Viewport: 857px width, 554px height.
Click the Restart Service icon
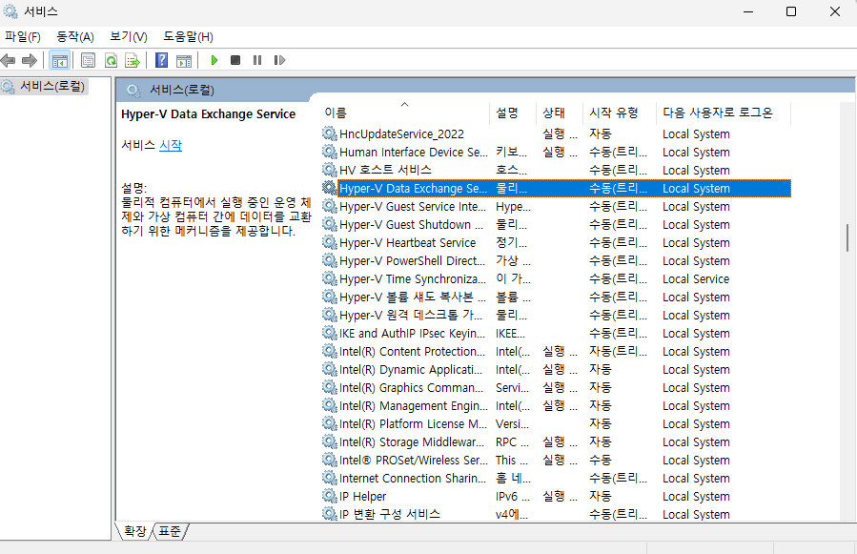[x=280, y=60]
